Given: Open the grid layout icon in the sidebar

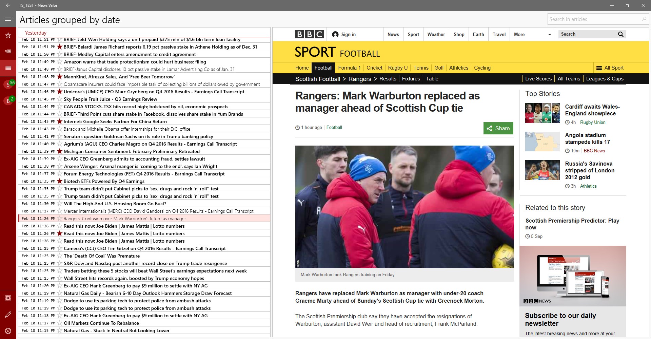Looking at the screenshot, I should pos(8,298).
